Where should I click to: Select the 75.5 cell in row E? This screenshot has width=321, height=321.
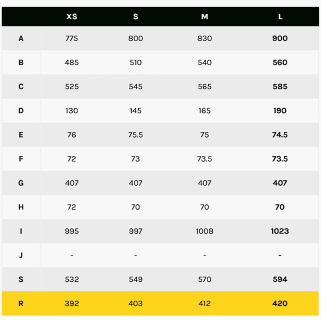click(x=136, y=135)
